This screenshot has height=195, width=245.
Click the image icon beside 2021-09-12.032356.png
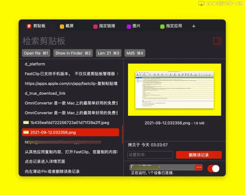(26, 132)
